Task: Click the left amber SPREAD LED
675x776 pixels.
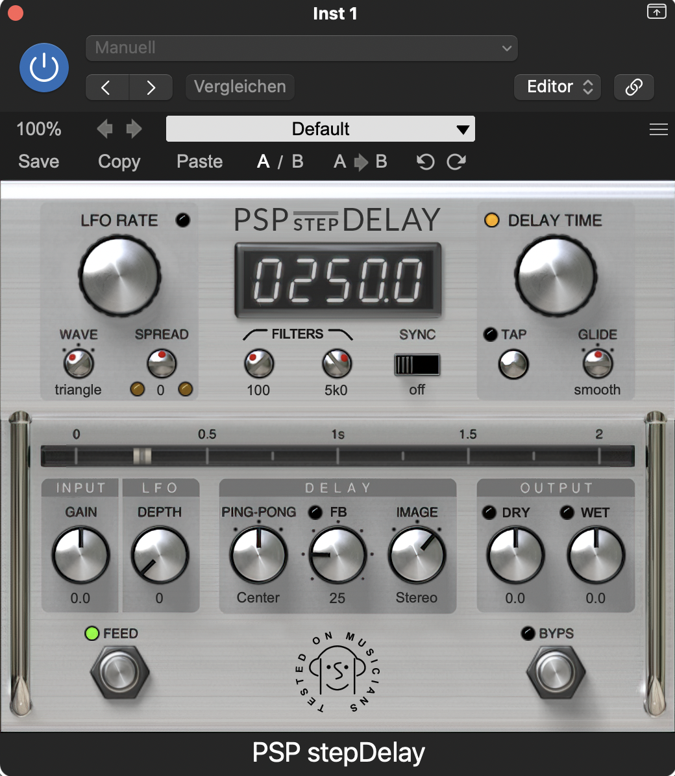Action: (138, 389)
